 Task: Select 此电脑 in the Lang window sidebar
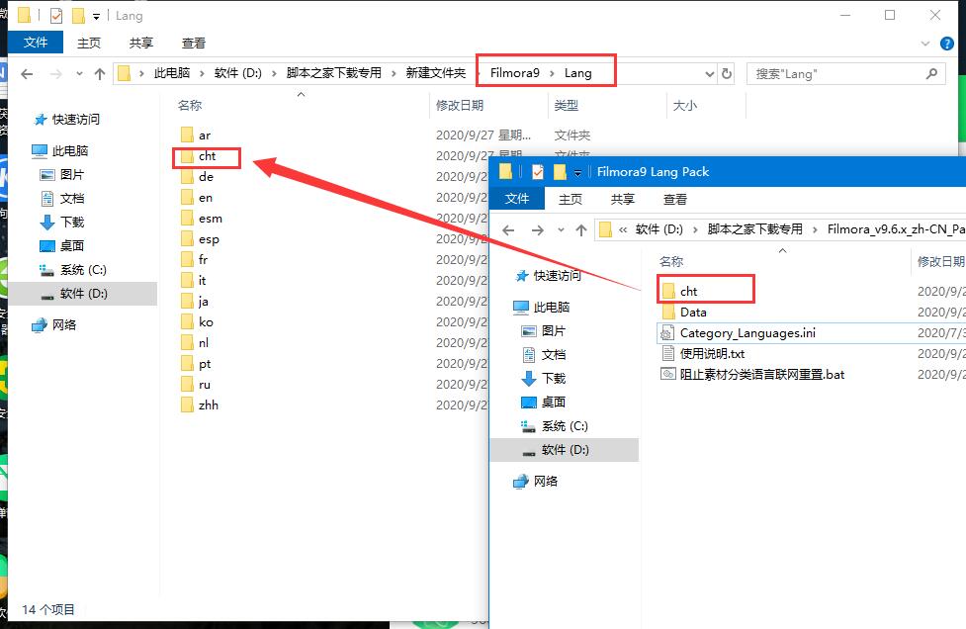click(x=60, y=151)
